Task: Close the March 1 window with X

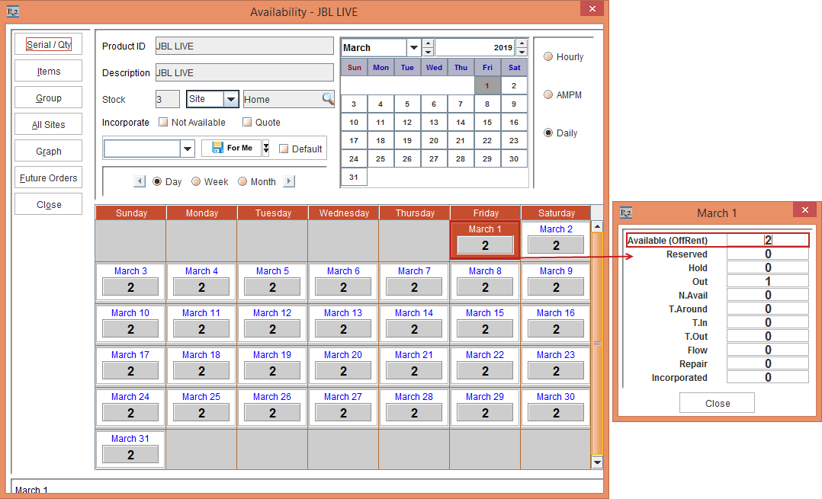Action: (804, 210)
